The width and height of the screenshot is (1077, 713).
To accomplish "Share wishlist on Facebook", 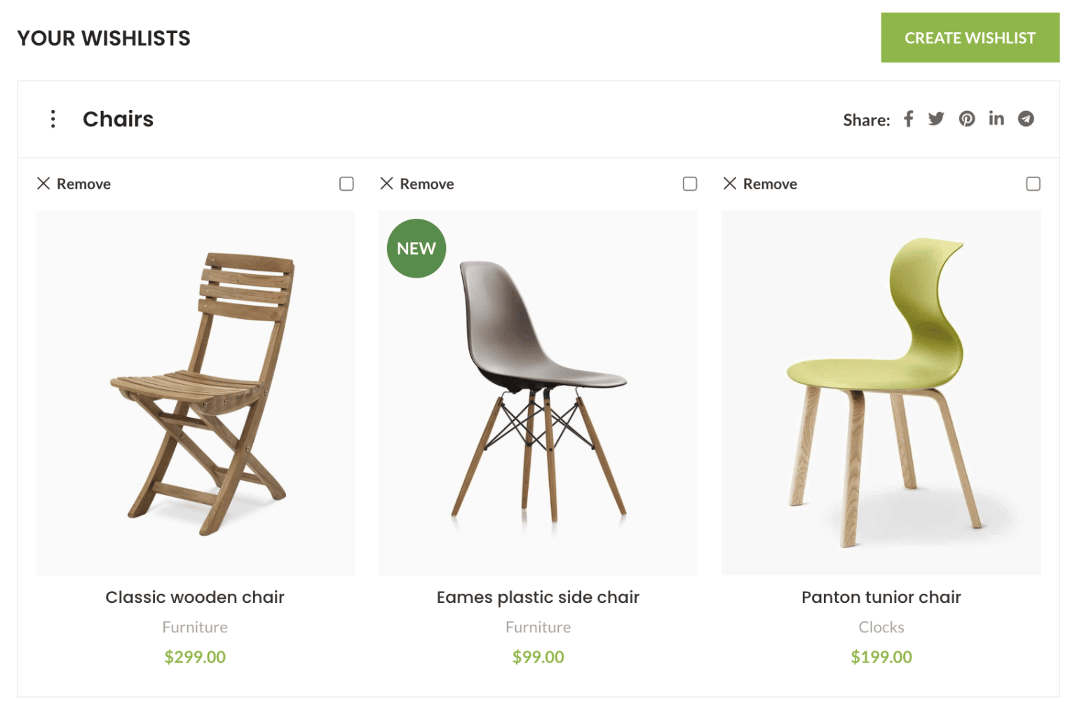I will pos(908,119).
